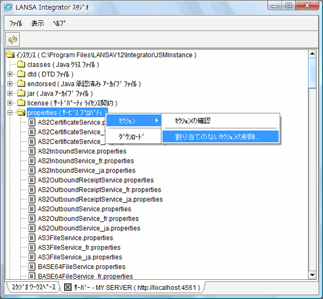The width and height of the screenshot is (323, 299).
Task: Expand the dtd folder node
Action: click(x=10, y=74)
